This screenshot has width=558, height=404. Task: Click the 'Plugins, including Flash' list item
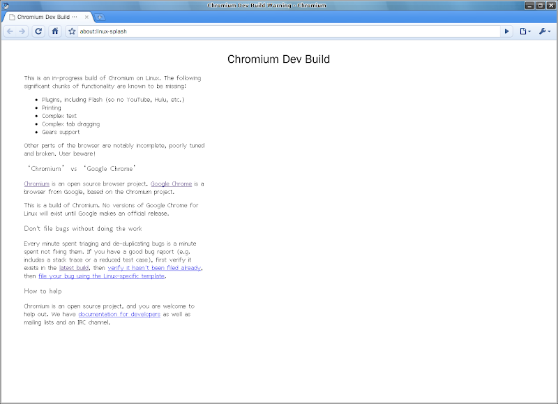click(113, 100)
